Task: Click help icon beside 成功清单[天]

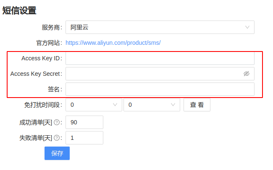Action: coord(57,122)
